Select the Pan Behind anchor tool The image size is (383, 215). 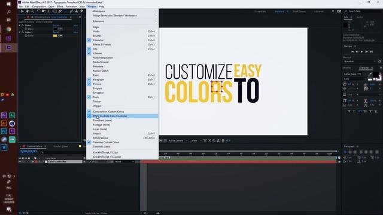click(x=48, y=11)
